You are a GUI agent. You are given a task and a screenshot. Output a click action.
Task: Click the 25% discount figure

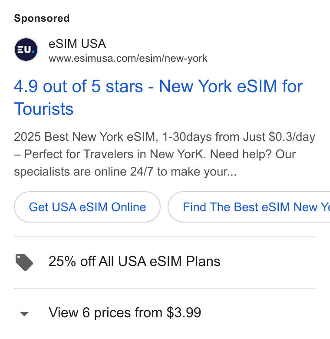coord(62,261)
